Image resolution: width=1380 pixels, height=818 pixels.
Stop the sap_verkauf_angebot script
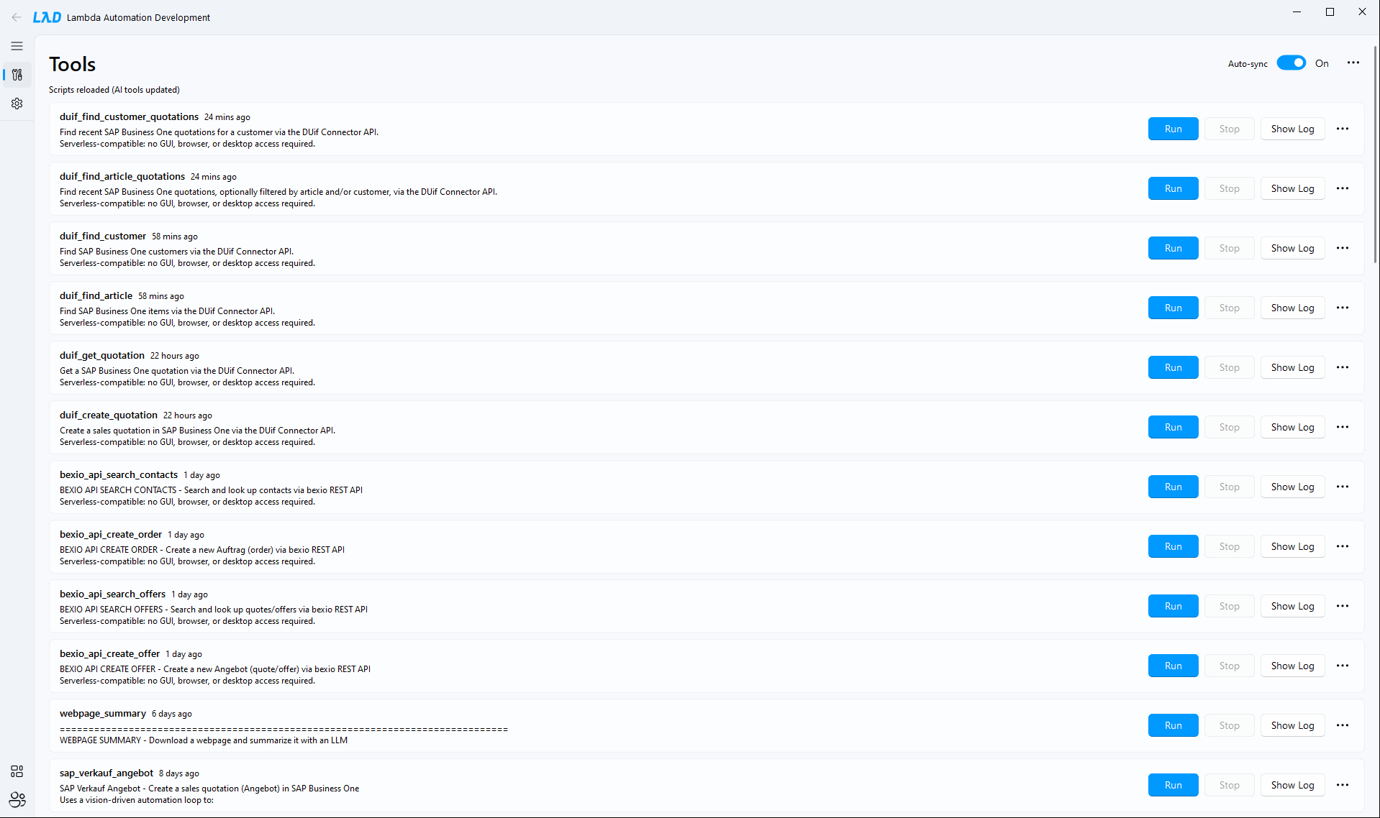coord(1229,785)
